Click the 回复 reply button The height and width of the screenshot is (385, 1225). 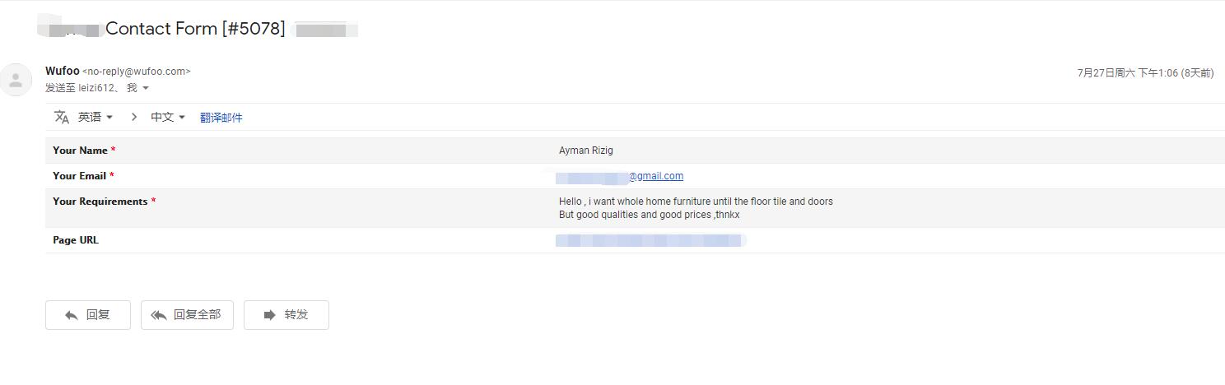point(88,315)
